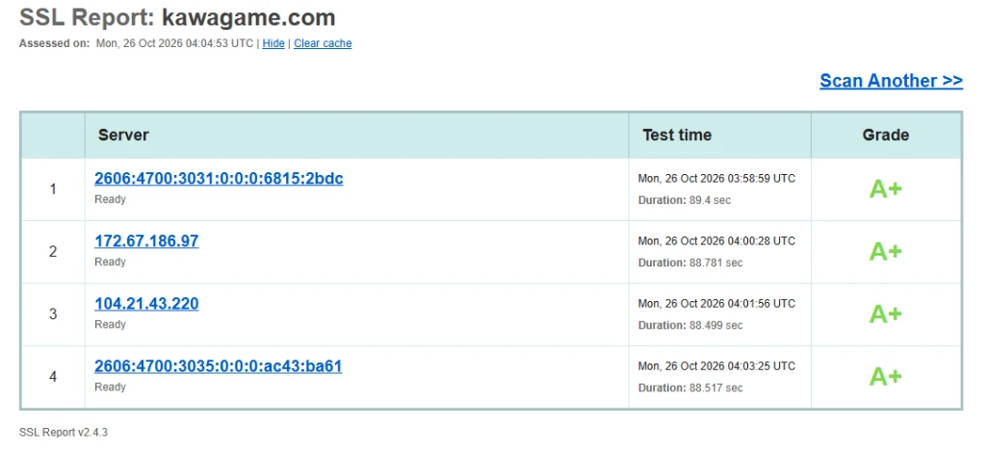
Task: Select the Duration 88.499 sec text
Action: (x=690, y=325)
